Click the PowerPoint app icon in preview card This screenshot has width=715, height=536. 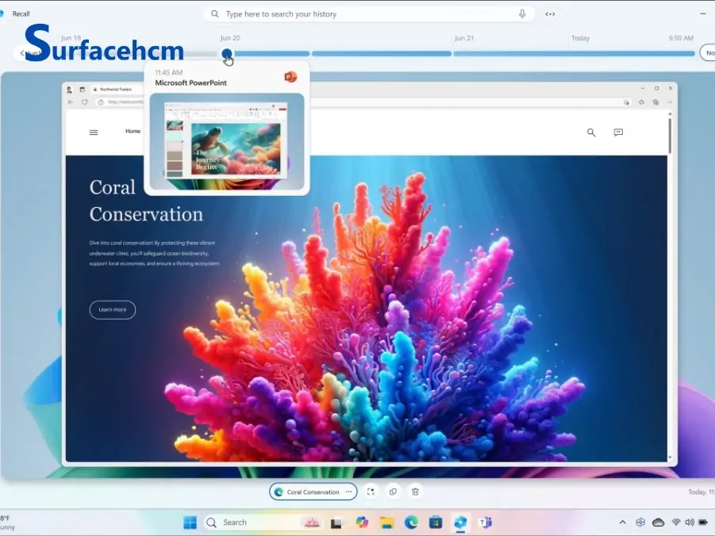point(290,77)
